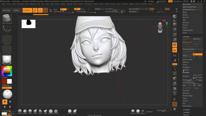Click the Rotate view icon
Image resolution: width=206 pixels, height=116 pixels.
tap(174, 89)
